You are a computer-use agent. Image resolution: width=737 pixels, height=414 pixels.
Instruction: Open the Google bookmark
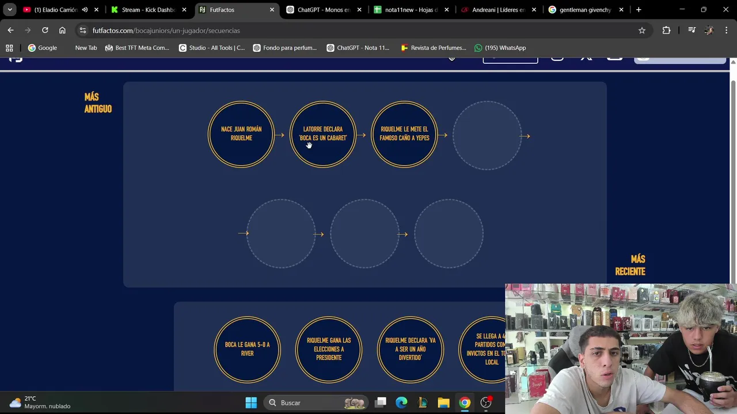click(x=43, y=48)
